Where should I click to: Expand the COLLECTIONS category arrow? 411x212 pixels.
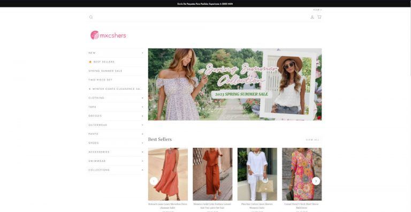click(142, 170)
